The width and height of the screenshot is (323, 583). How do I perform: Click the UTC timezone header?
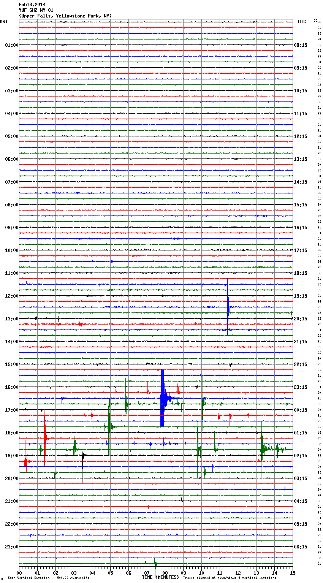(302, 22)
